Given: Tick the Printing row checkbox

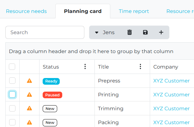Looking at the screenshot, I should point(12,94).
